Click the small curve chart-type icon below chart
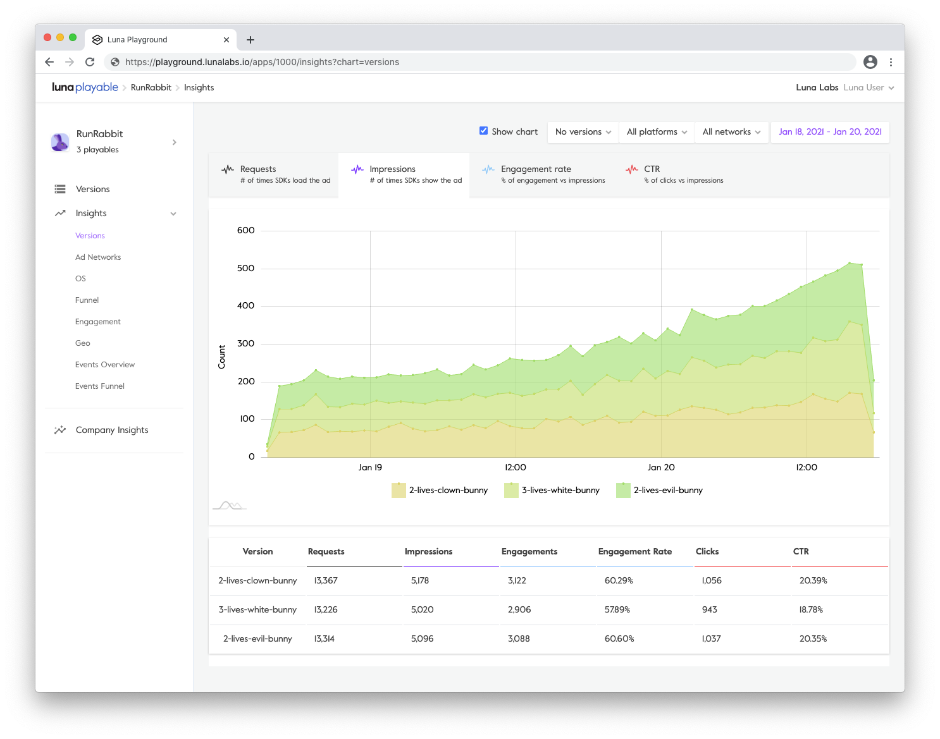This screenshot has height=739, width=940. 229,505
